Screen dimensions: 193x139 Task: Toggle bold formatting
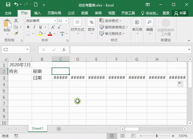coord(28,27)
